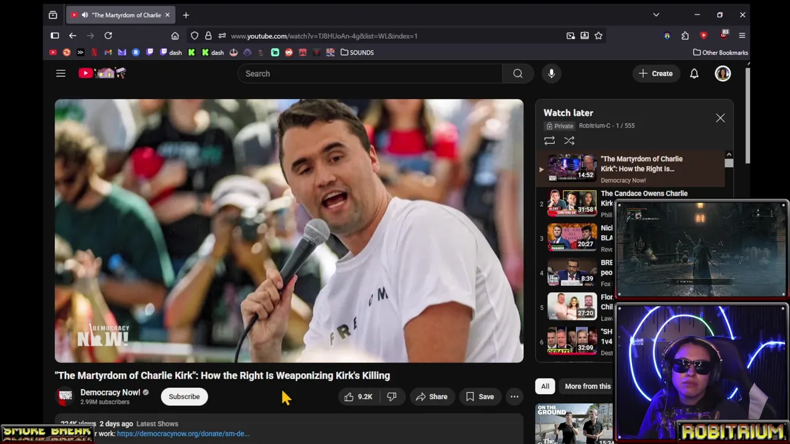Open site permissions icon in address bar
This screenshot has width=790, height=444.
222,36
